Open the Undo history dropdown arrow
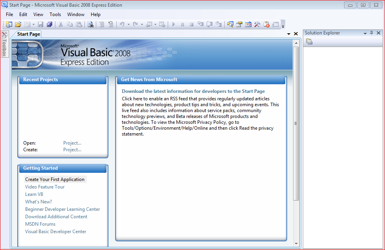The height and width of the screenshot is (250, 385). (x=128, y=24)
